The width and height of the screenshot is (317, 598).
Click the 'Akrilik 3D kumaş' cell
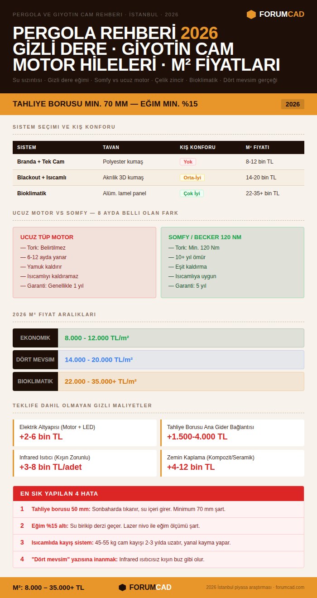[123, 178]
